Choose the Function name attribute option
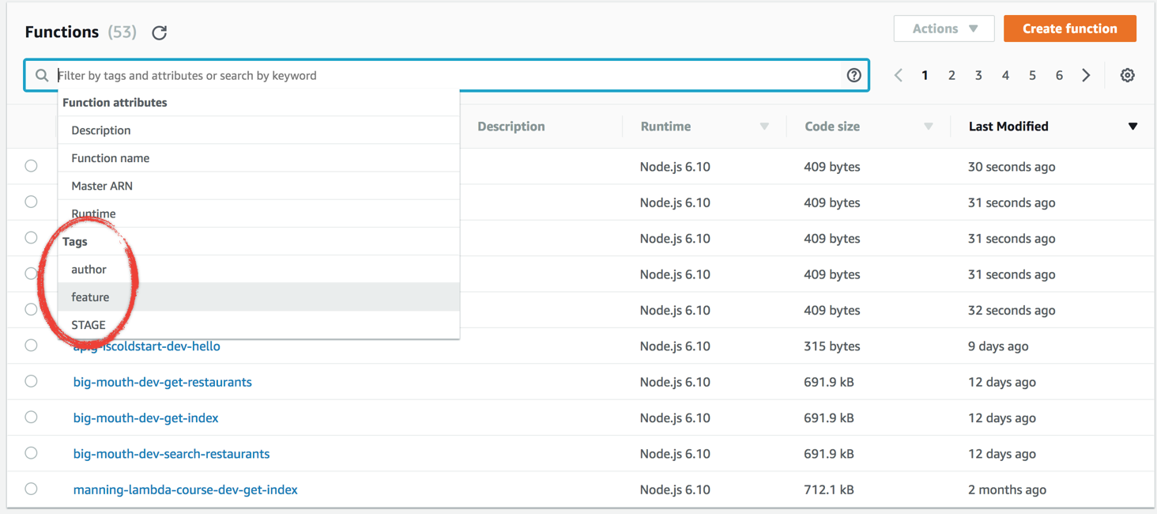 coord(111,158)
